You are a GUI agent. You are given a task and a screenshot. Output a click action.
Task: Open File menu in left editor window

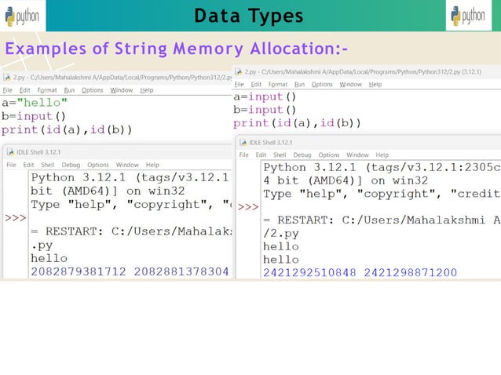[x=7, y=90]
